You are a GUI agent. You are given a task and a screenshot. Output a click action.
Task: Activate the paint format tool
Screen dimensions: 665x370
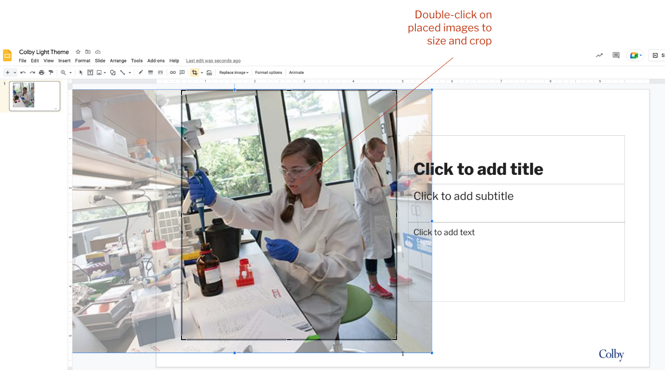51,72
